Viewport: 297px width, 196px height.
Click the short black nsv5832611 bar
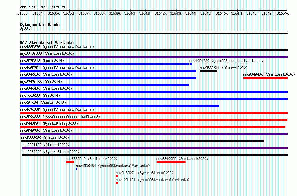209,71
